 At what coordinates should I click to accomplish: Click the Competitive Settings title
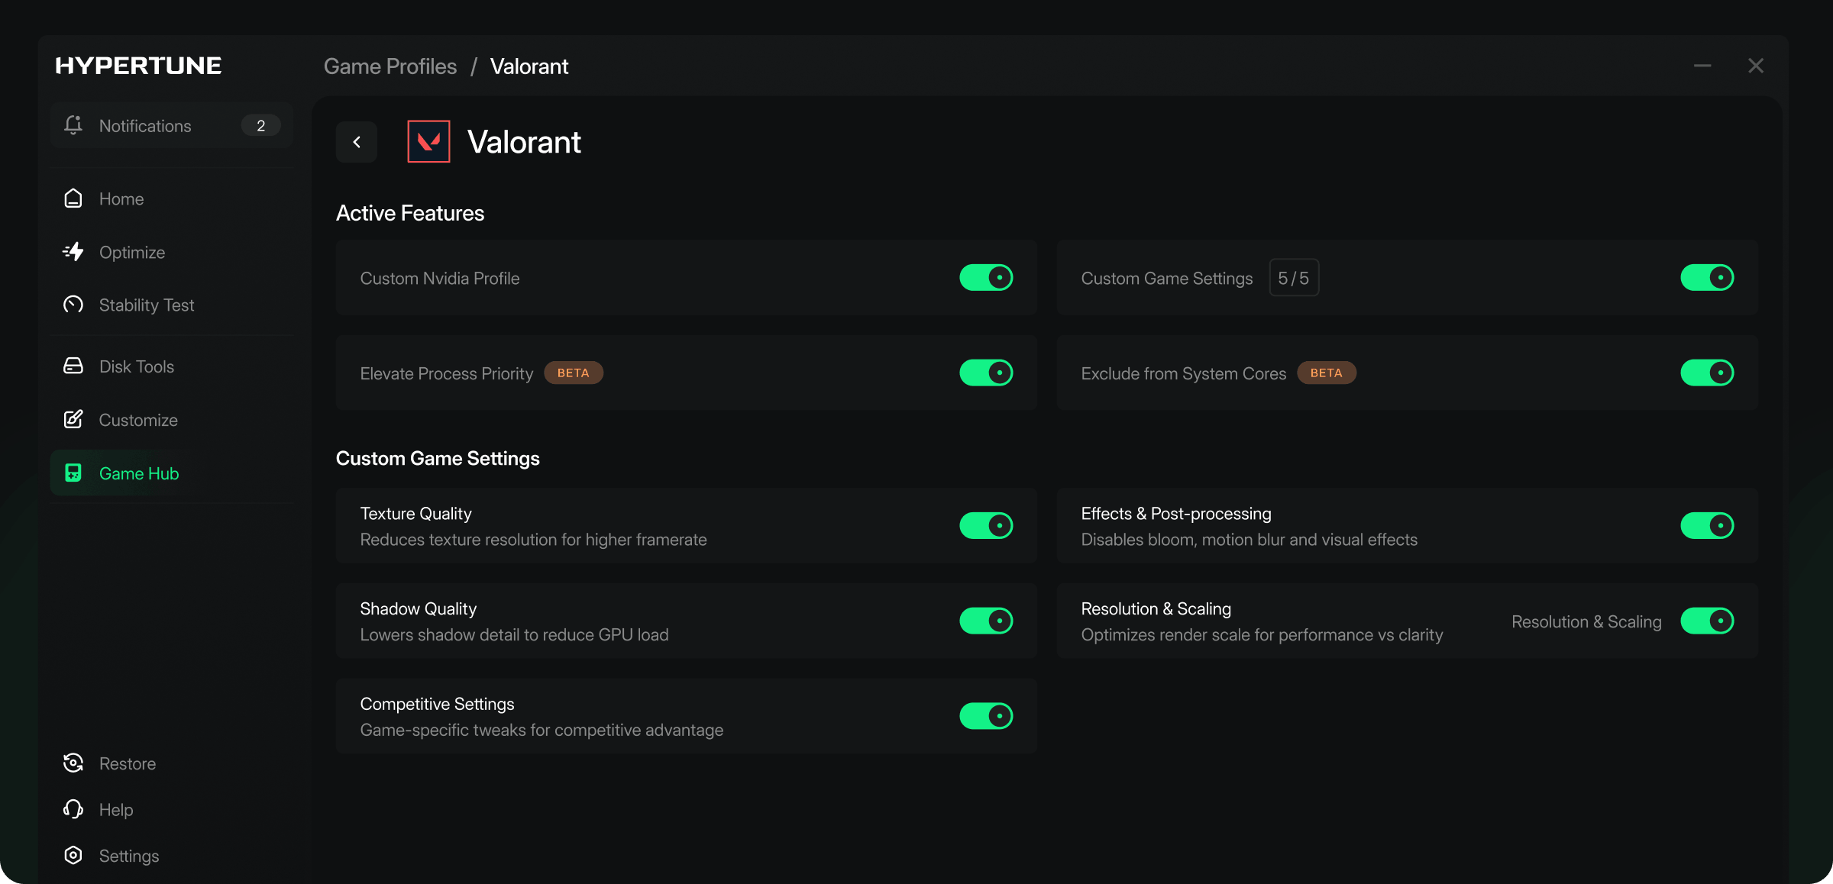437,704
